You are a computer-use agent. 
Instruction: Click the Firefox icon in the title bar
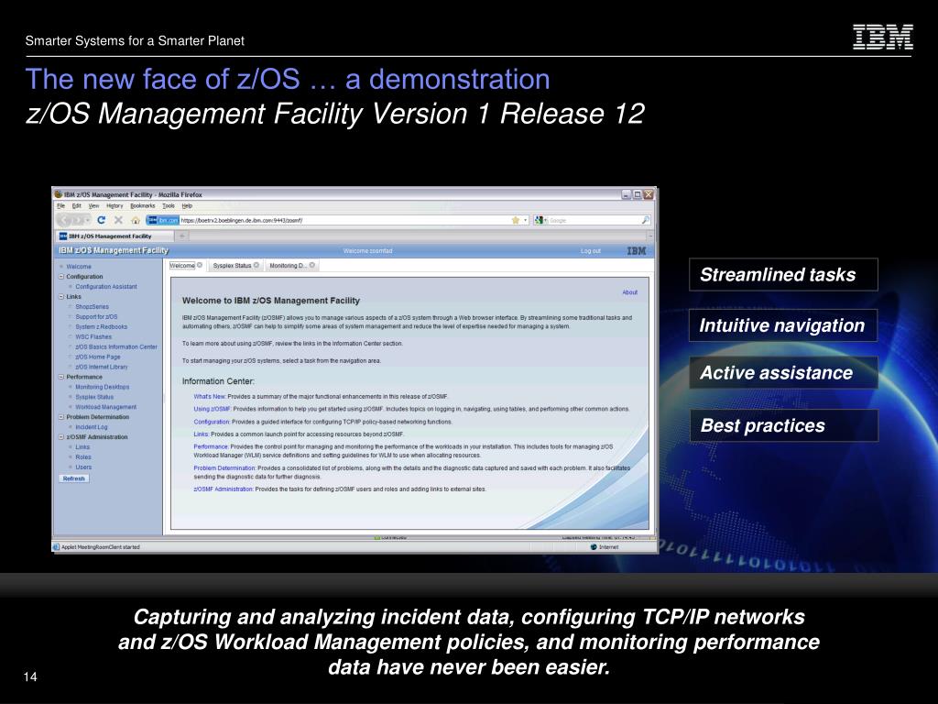[58, 194]
